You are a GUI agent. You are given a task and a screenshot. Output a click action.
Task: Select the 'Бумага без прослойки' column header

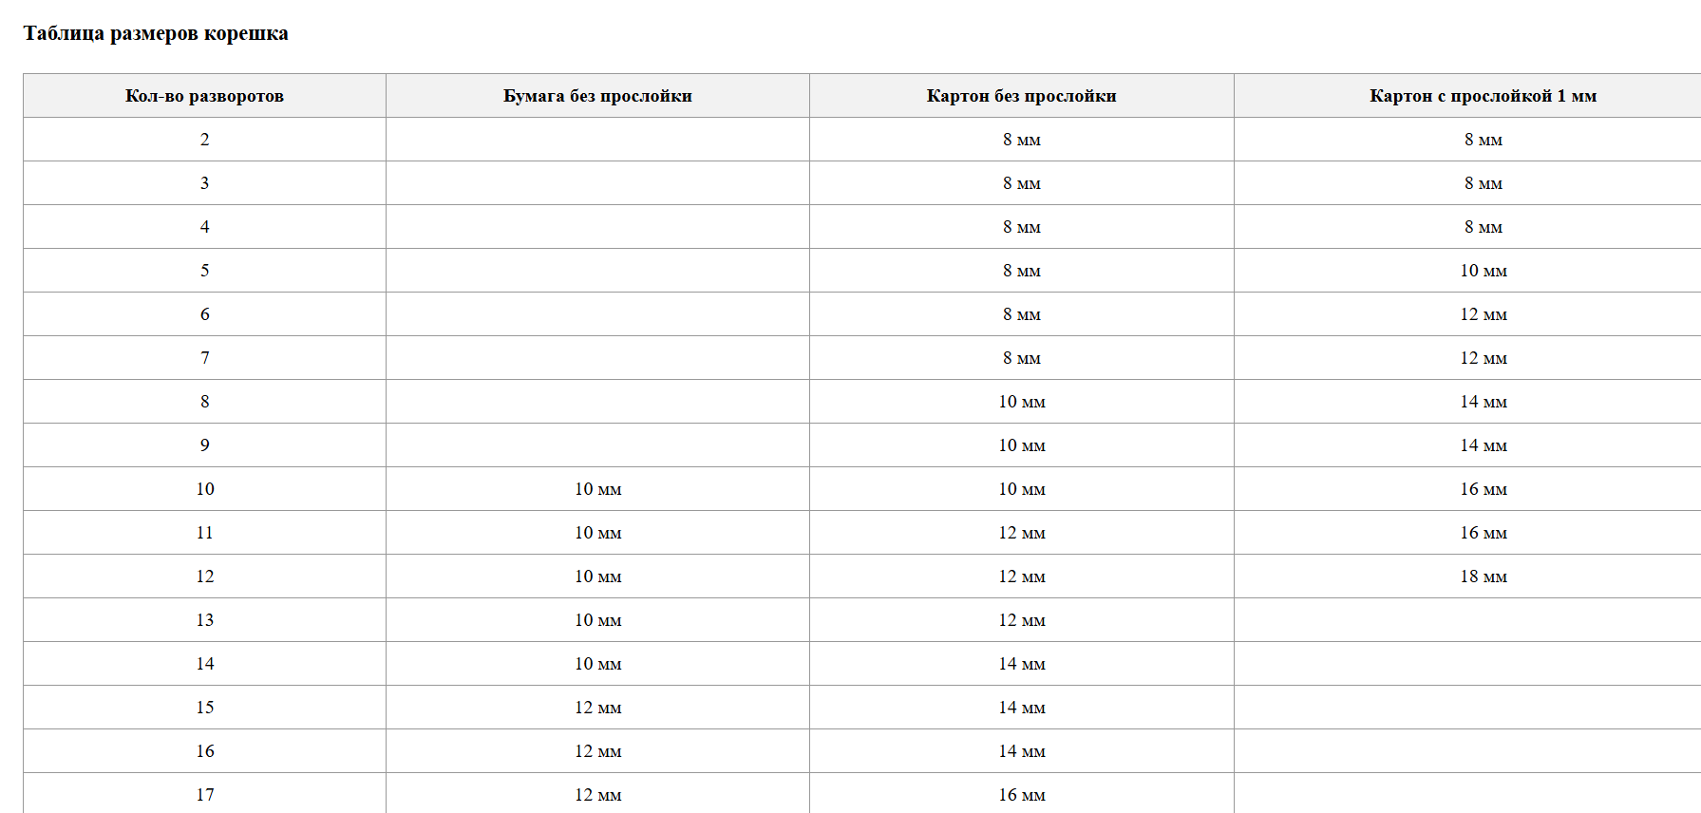[597, 96]
